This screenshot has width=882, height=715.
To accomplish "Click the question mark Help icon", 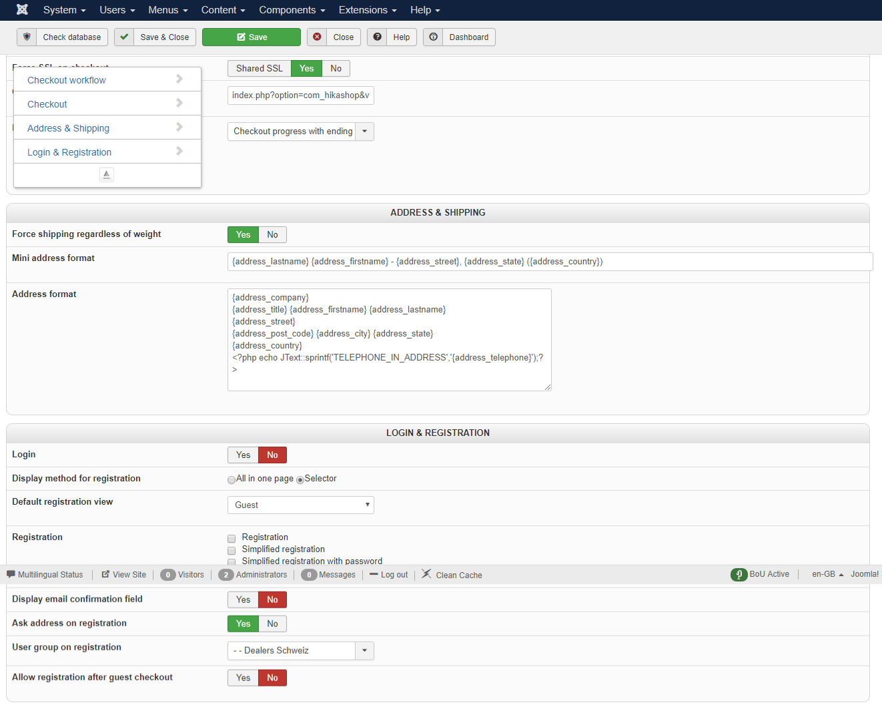I will pos(377,37).
